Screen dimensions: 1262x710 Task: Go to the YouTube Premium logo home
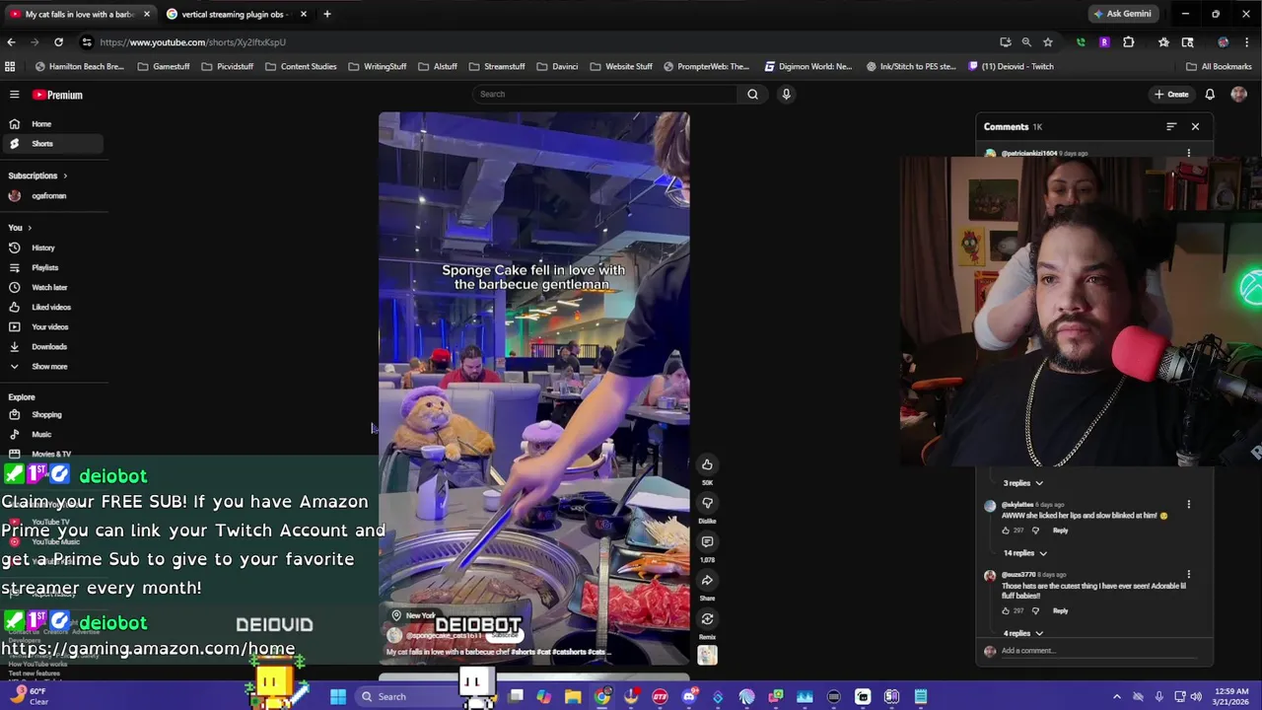pyautogui.click(x=57, y=95)
